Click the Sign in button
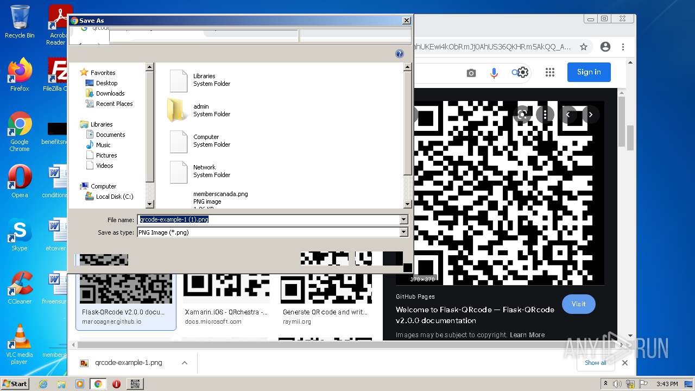 589,72
